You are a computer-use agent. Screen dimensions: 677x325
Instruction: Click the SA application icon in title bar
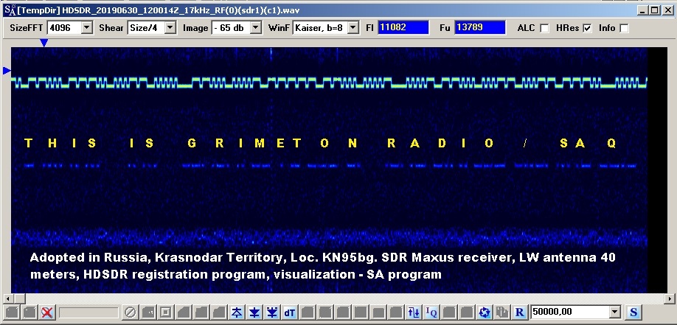[x=9, y=10]
